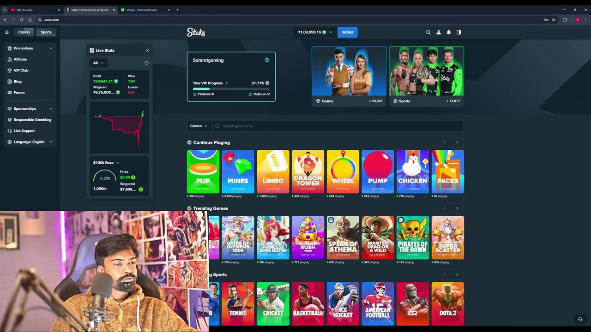Open the Sports banner card
The height and width of the screenshot is (332, 591).
[426, 76]
